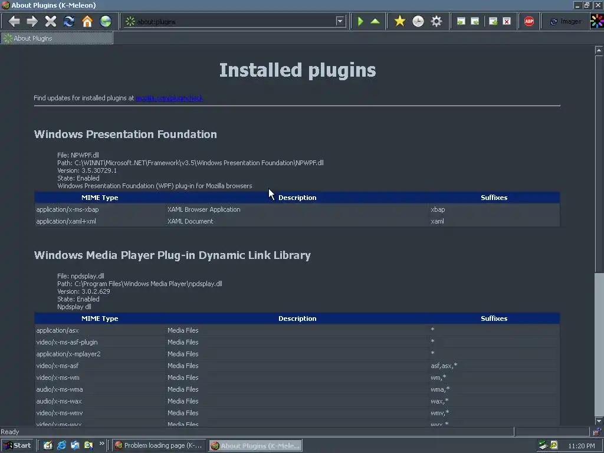Click the vertical scrollbar down arrow

point(599,421)
